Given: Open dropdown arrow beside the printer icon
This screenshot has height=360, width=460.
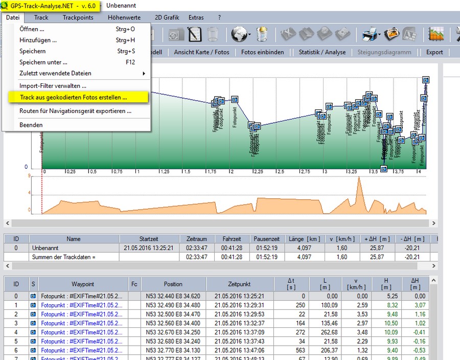Looking at the screenshot, I should (x=380, y=35).
